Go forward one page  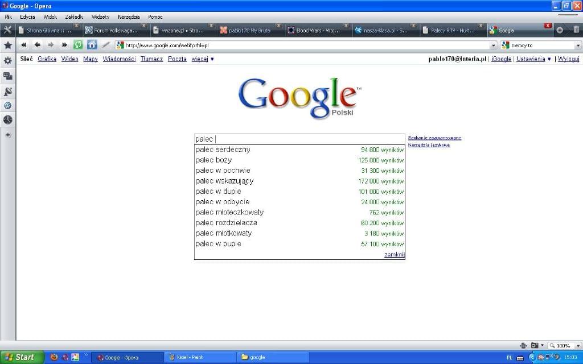coord(51,45)
